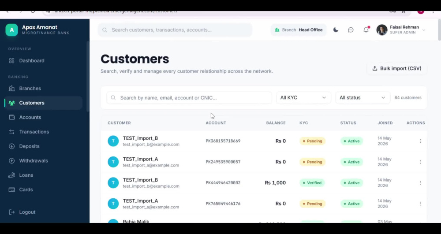Open Cards section
The width and height of the screenshot is (441, 234).
click(x=44, y=189)
